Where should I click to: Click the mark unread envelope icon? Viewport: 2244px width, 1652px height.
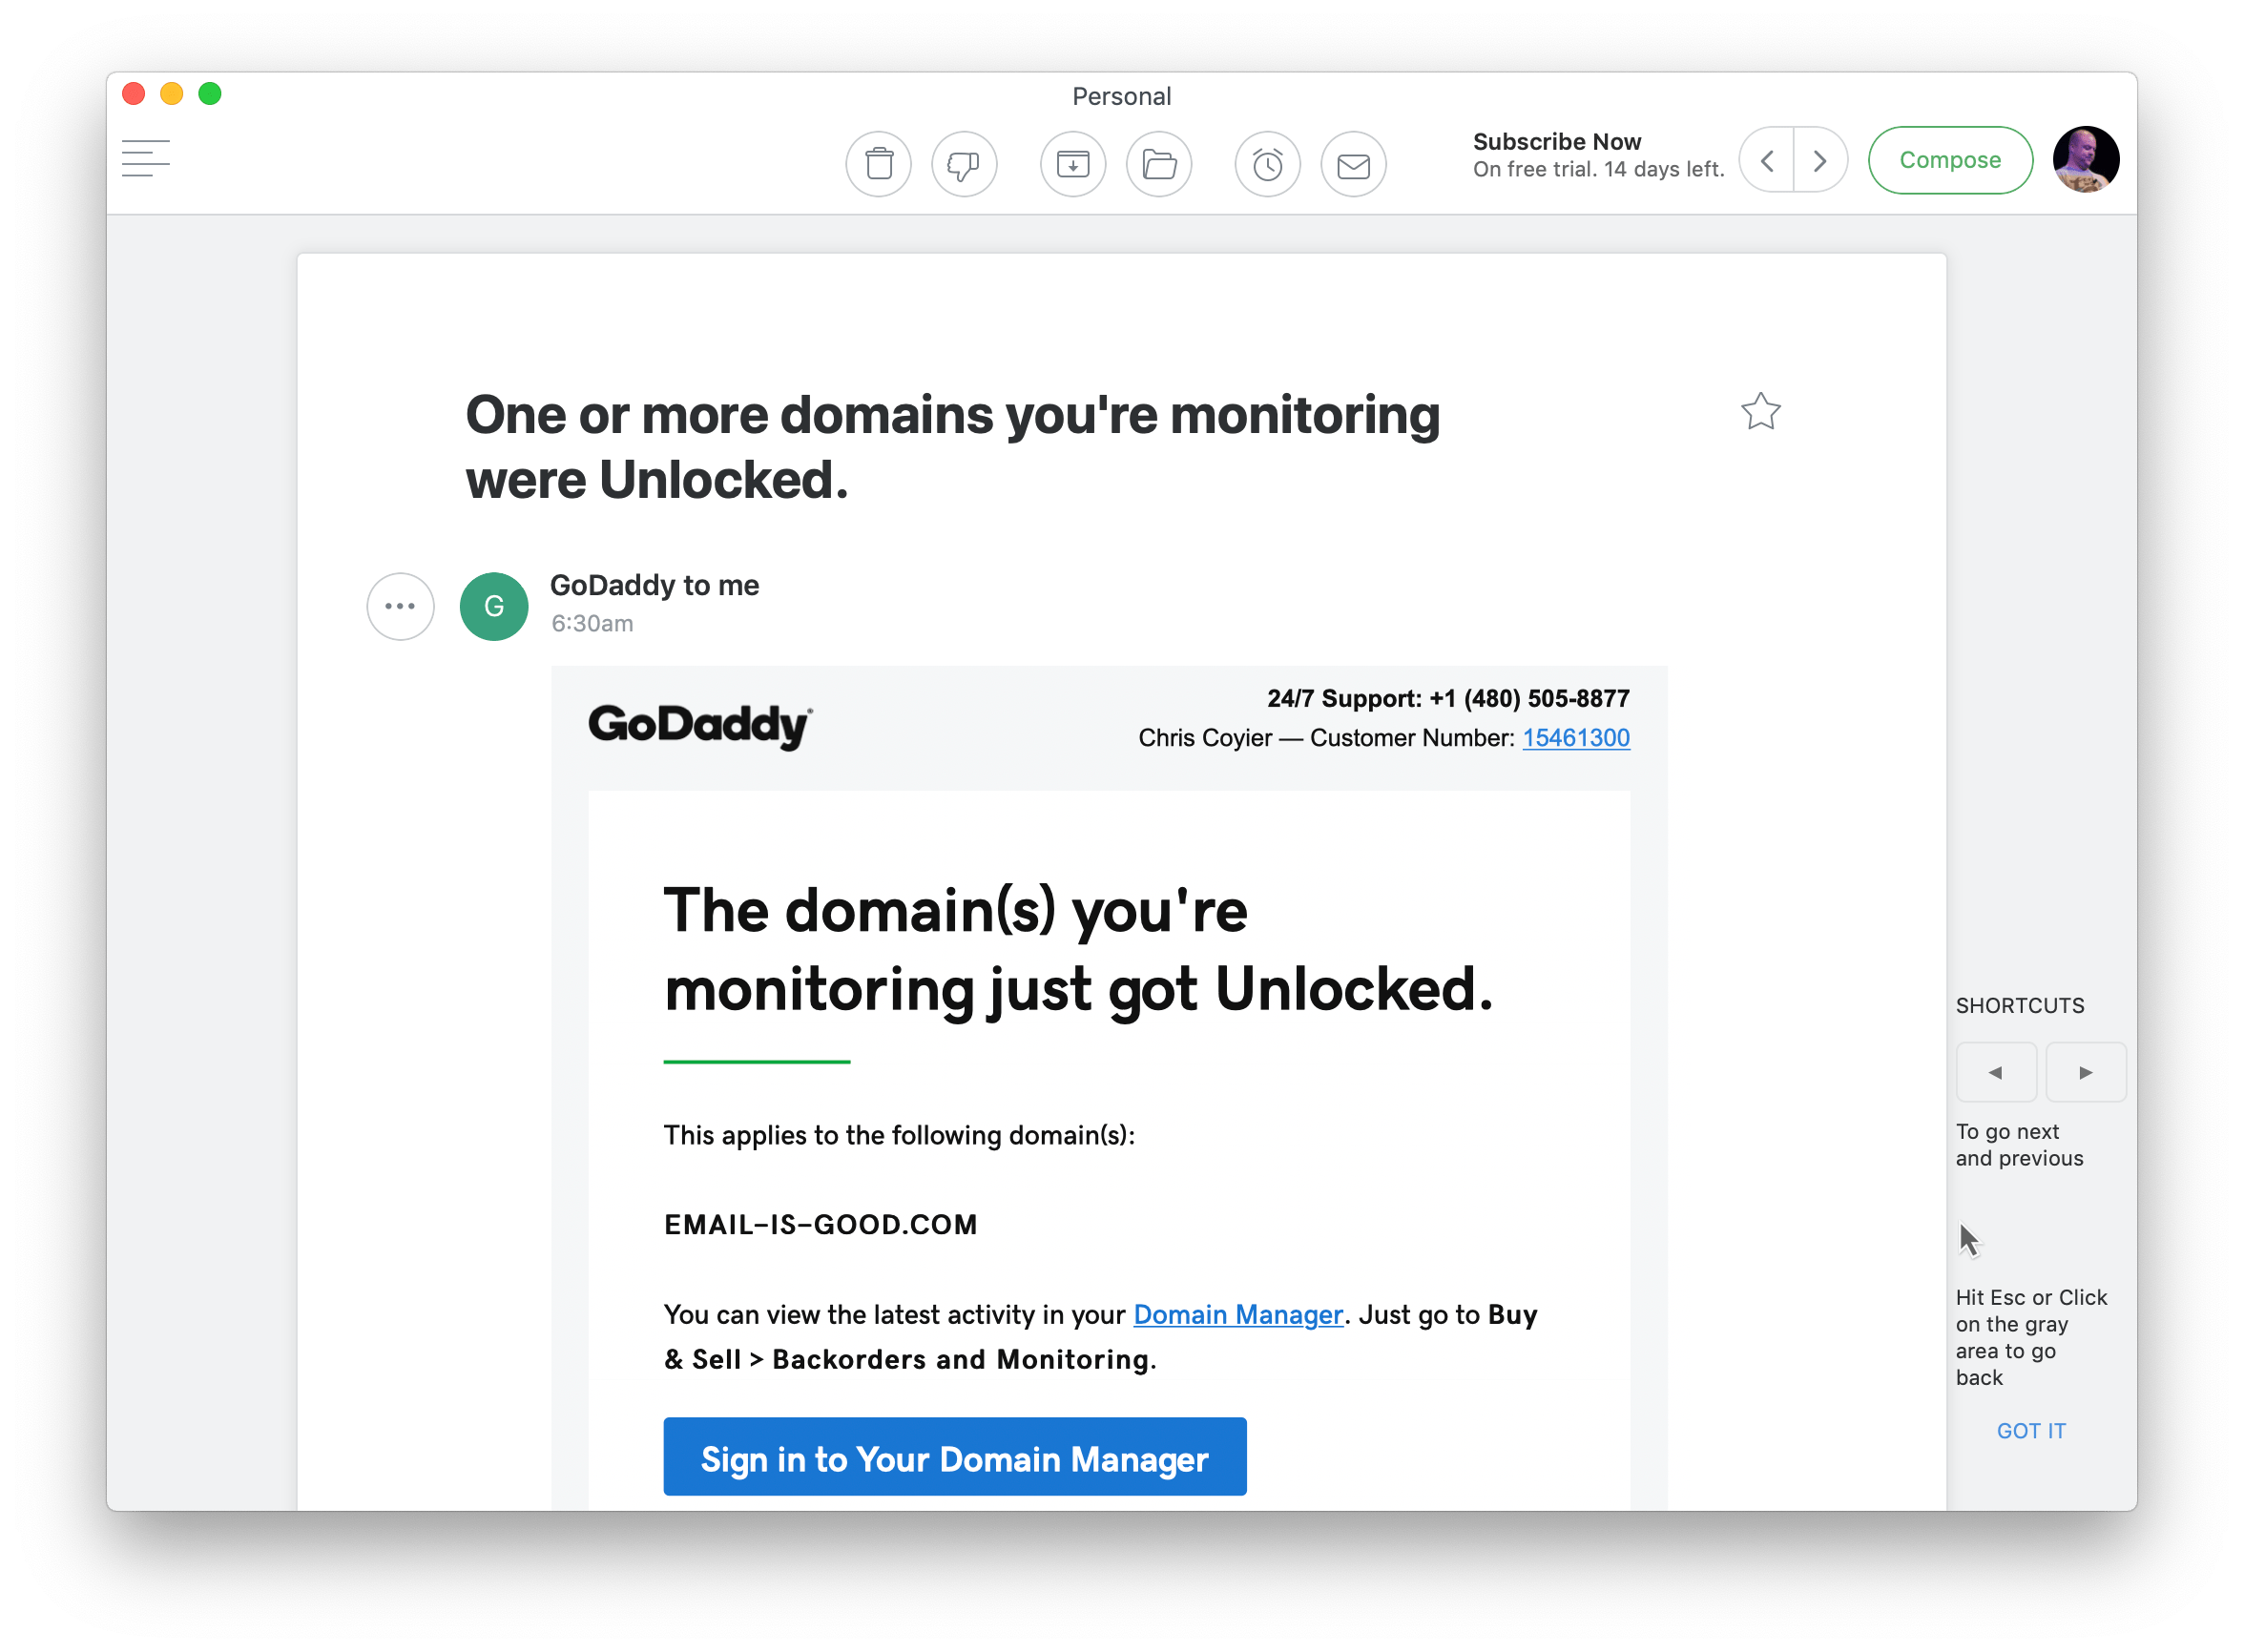1353,164
